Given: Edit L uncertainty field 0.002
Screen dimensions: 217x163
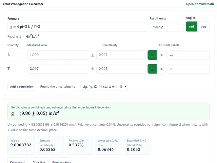Looking at the screenshot, I should (121, 55).
